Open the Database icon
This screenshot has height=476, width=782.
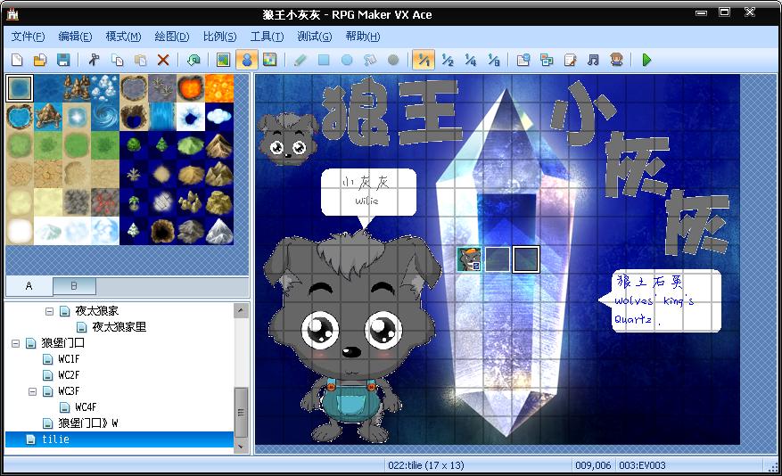tap(523, 60)
